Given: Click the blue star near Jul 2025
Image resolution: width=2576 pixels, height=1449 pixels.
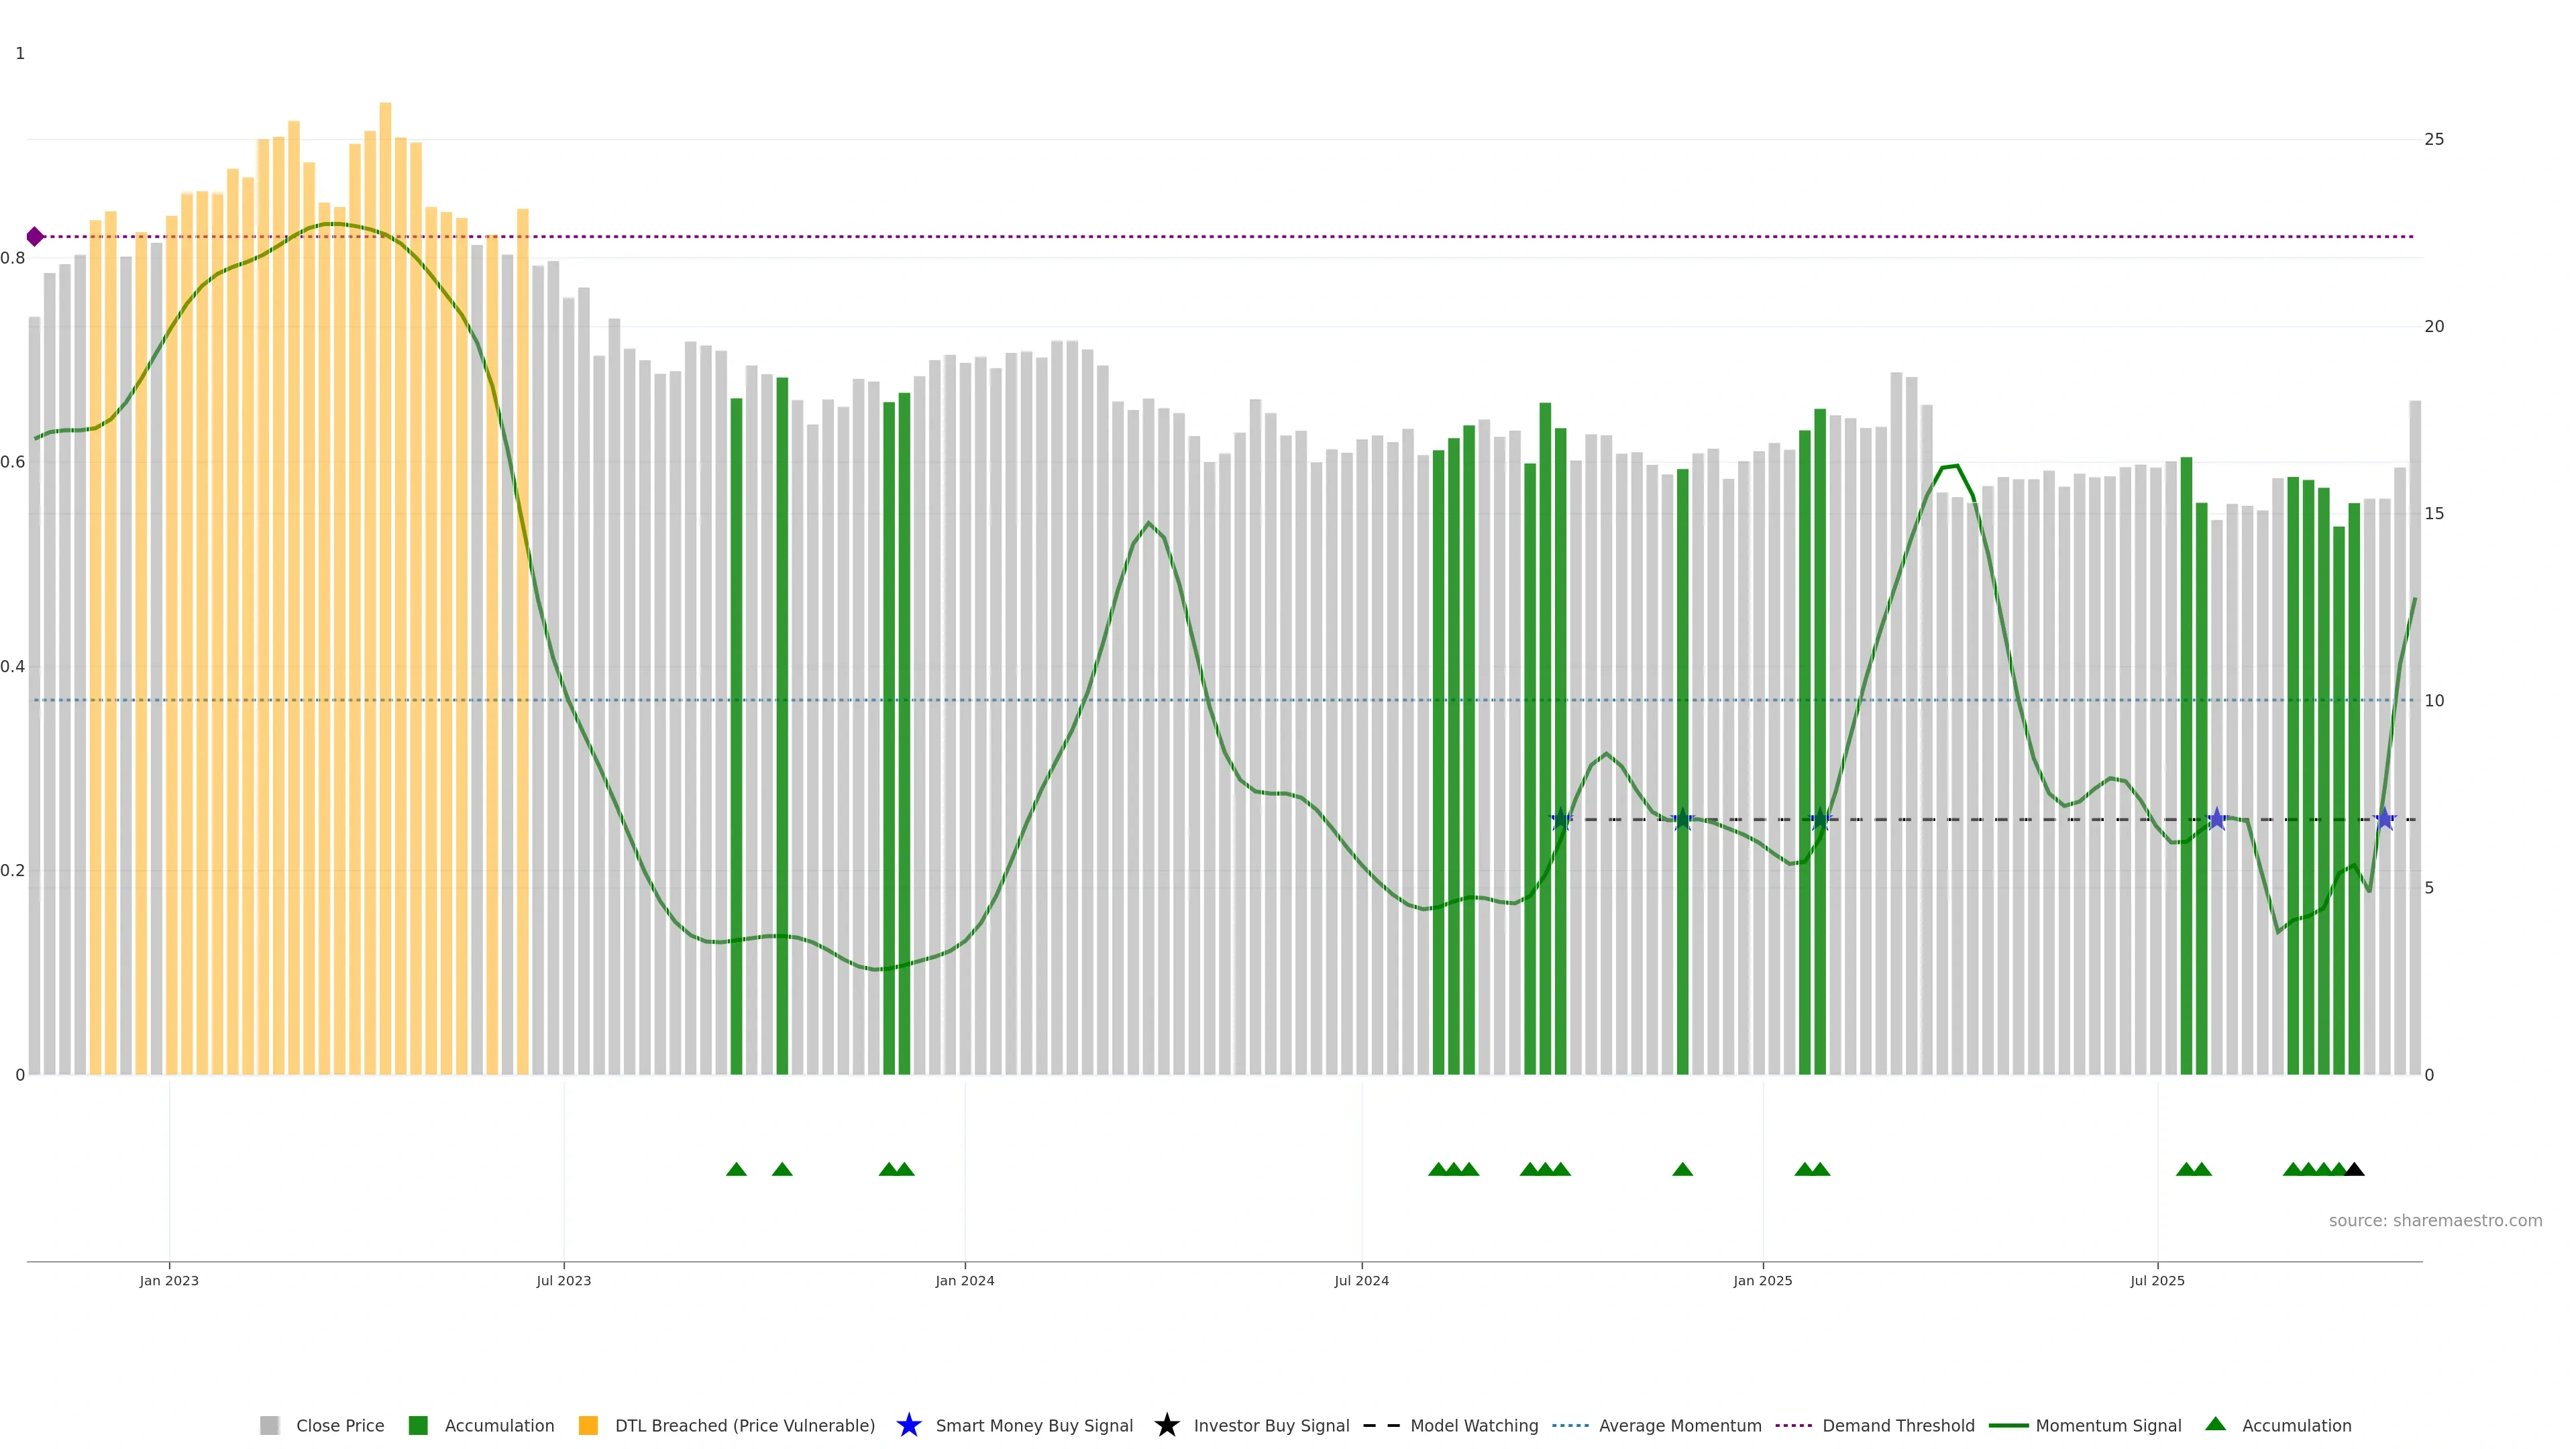Looking at the screenshot, I should coord(2216,819).
